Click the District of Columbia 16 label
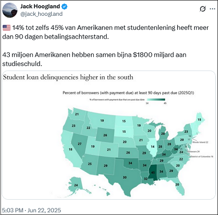The width and height of the screenshot is (218, 215). (202, 156)
